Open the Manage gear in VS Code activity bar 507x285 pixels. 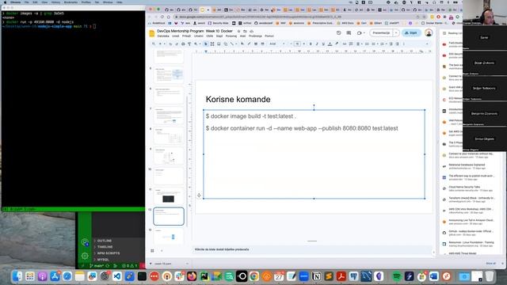coord(85,256)
